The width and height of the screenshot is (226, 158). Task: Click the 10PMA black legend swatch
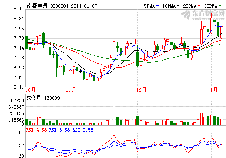point(178,6)
